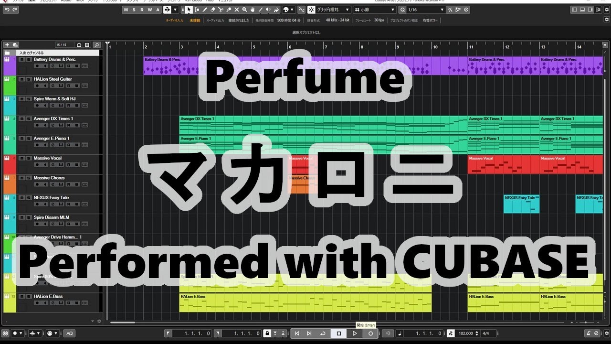Image resolution: width=611 pixels, height=344 pixels.
Task: Start playback with the Play button
Action: (x=354, y=333)
